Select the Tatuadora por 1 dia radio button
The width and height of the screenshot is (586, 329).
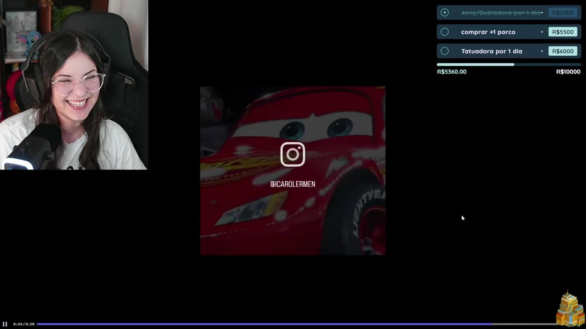pos(445,51)
